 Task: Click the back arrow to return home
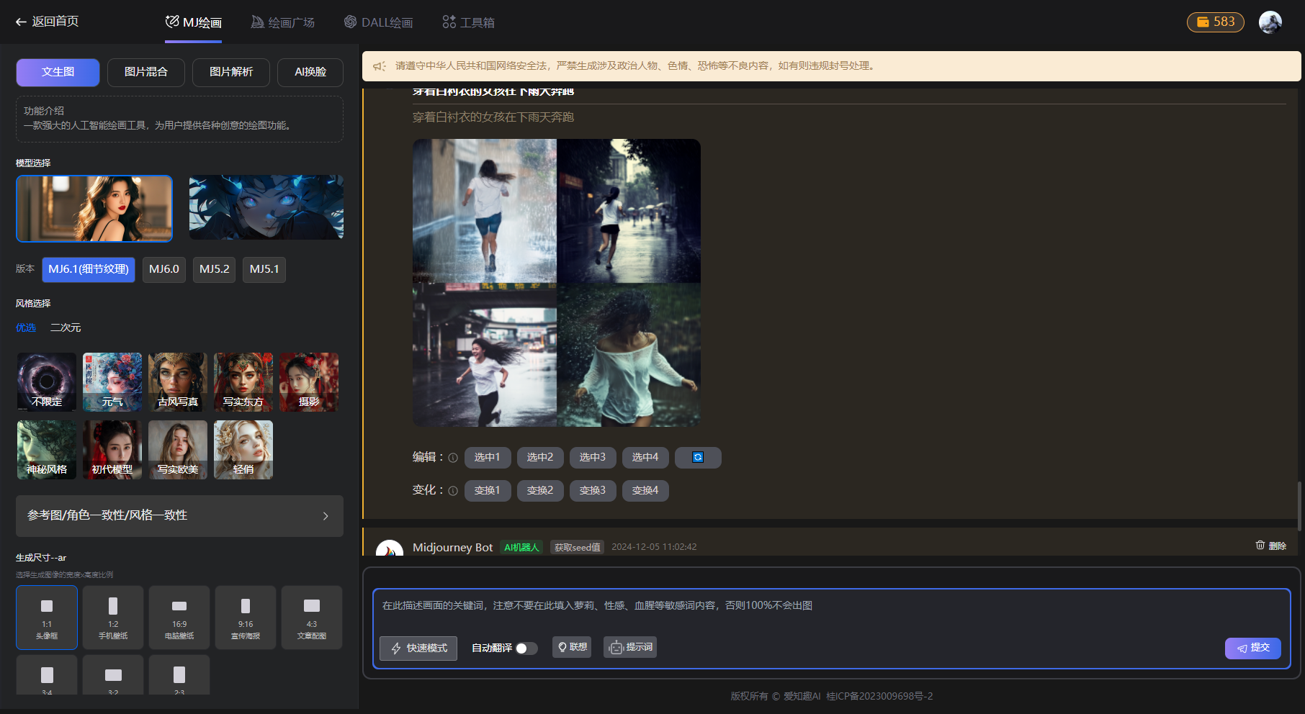point(21,22)
